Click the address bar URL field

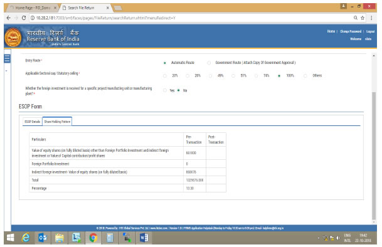(x=193, y=18)
